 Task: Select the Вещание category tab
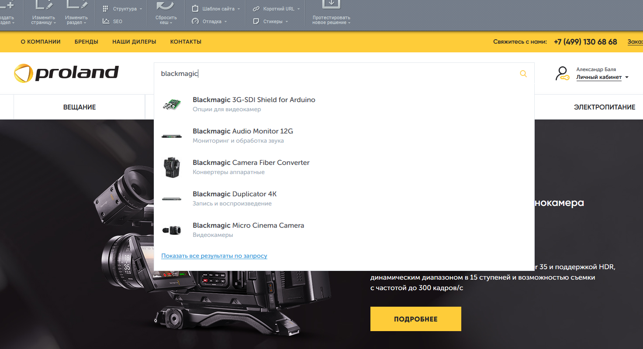pos(80,107)
